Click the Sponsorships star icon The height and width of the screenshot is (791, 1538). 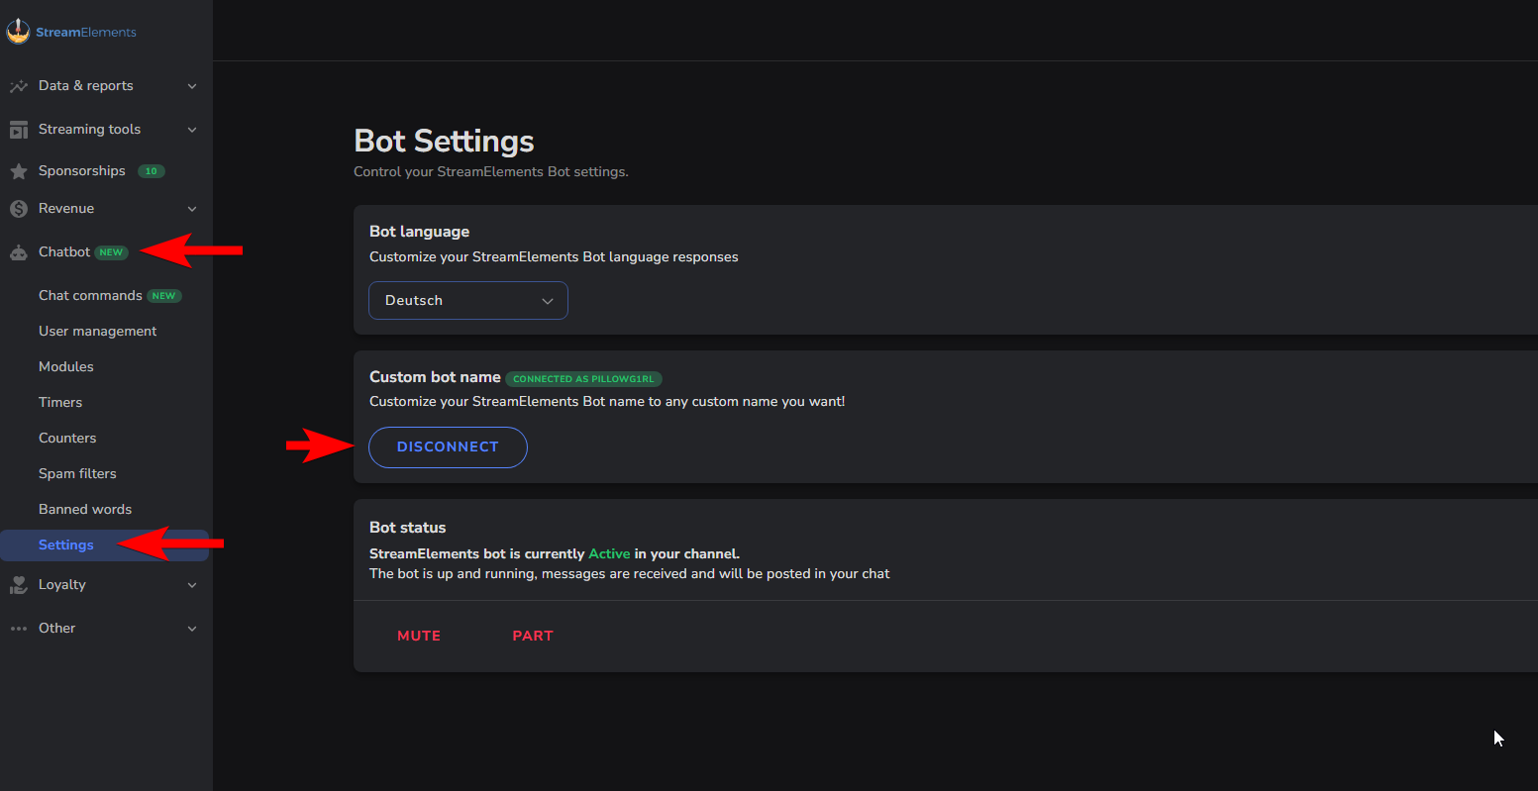click(18, 171)
